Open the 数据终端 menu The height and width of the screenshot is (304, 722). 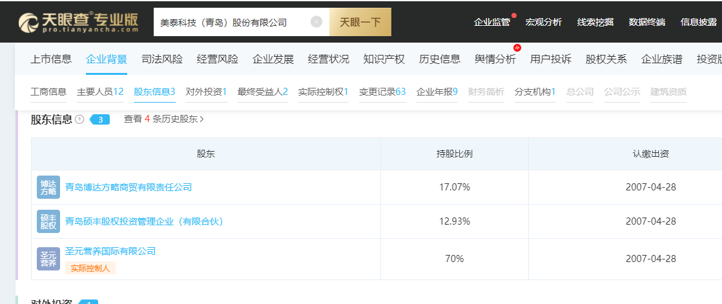coord(647,22)
